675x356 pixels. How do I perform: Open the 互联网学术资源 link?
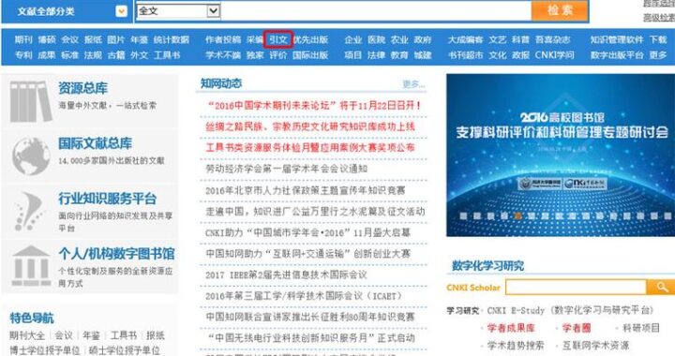(x=596, y=346)
